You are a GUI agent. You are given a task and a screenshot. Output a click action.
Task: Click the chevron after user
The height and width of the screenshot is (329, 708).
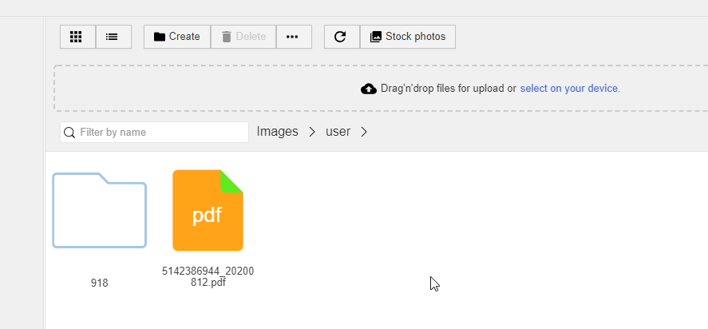[x=364, y=132]
